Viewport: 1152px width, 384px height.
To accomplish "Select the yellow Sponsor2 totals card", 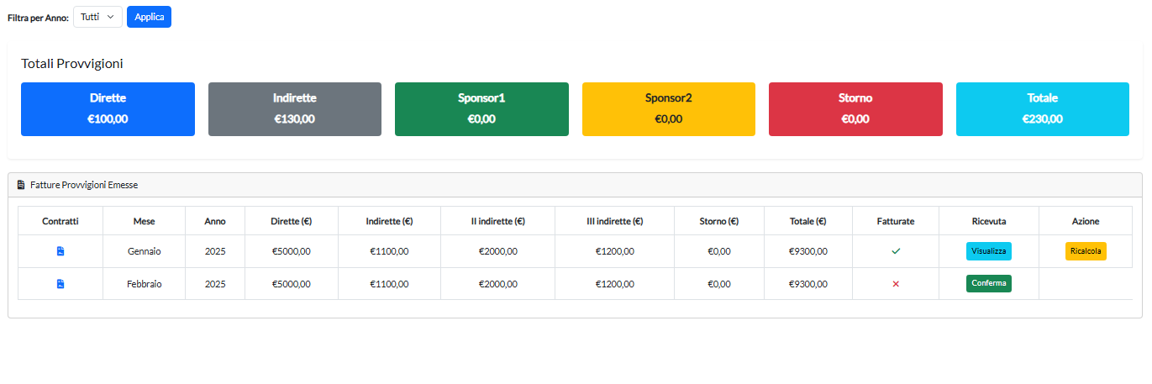I will point(669,109).
